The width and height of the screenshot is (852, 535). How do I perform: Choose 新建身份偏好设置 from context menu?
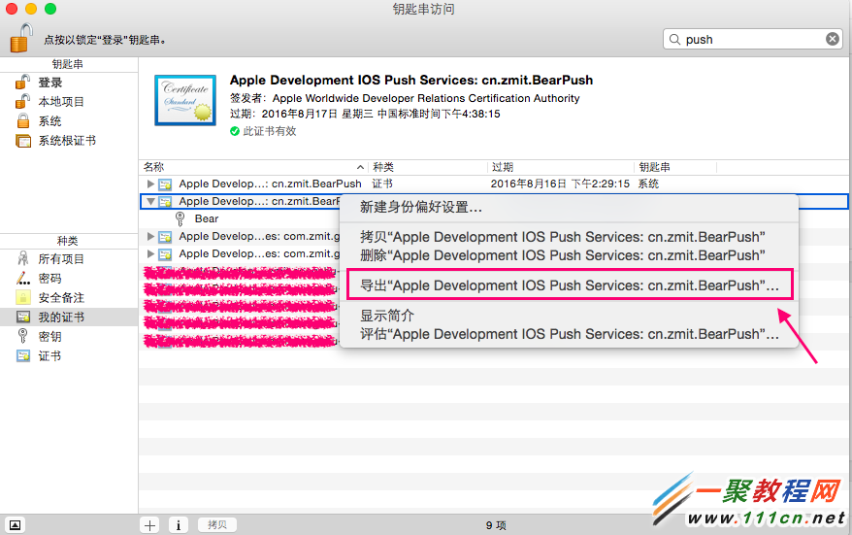point(421,207)
